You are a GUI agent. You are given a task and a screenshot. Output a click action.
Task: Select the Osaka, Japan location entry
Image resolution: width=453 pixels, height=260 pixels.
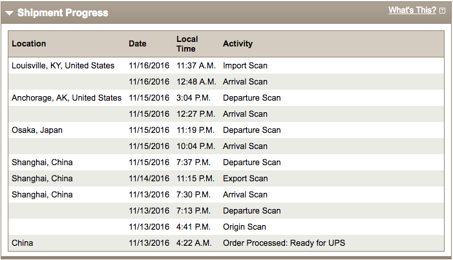point(37,130)
